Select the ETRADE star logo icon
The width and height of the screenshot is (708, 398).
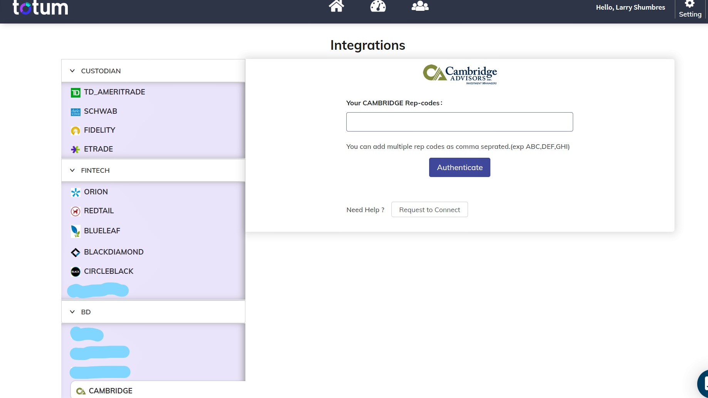75,150
